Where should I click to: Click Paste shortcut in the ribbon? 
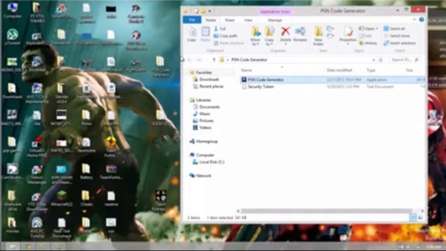(x=228, y=43)
